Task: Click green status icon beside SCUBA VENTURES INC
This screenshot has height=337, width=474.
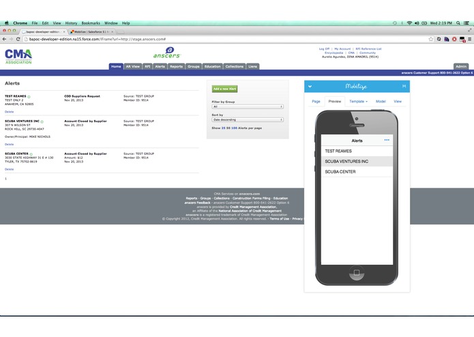Action: click(x=42, y=121)
